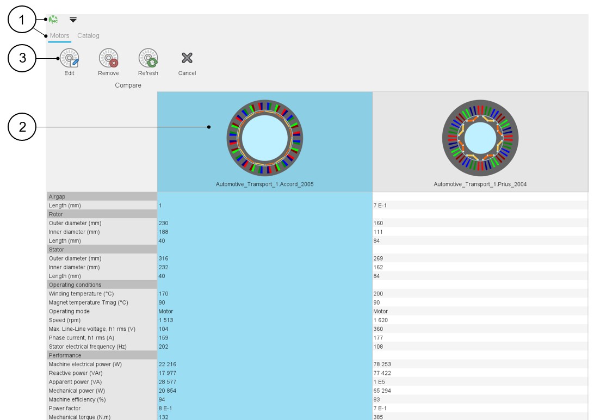Viewport: 594px width, 420px height.
Task: Click the Prius Mechanical torque value 385
Action: (x=378, y=417)
